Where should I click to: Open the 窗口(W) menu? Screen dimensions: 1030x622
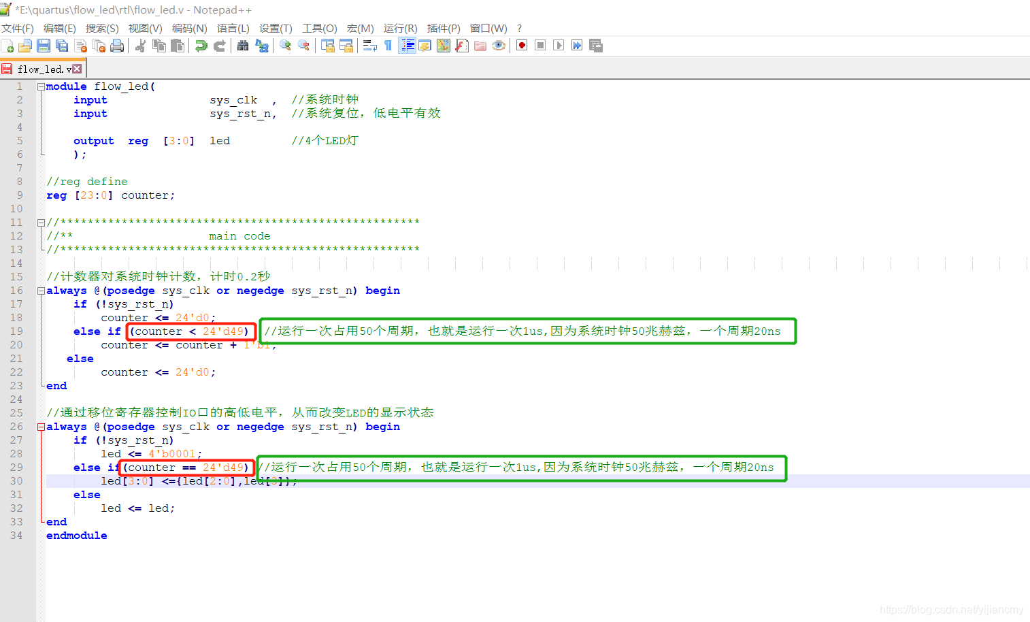click(488, 28)
